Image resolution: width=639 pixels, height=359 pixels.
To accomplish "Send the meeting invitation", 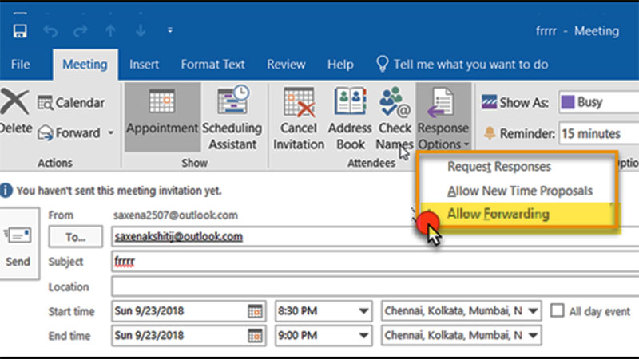I will (18, 244).
